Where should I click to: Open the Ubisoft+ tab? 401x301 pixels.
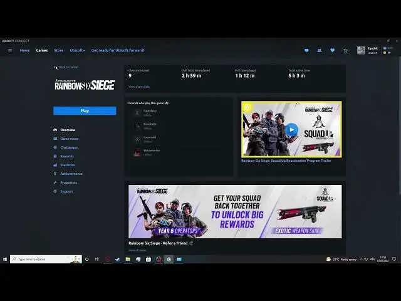pyautogui.click(x=78, y=50)
